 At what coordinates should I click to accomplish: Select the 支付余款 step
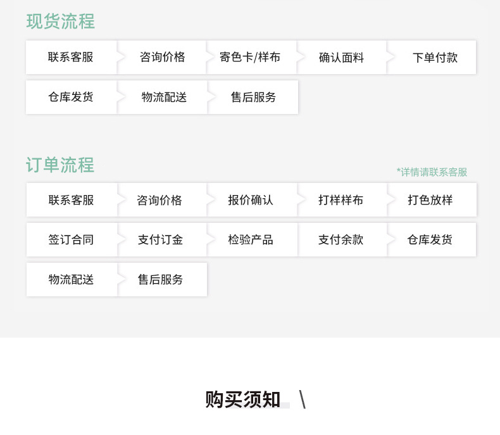[x=342, y=240]
